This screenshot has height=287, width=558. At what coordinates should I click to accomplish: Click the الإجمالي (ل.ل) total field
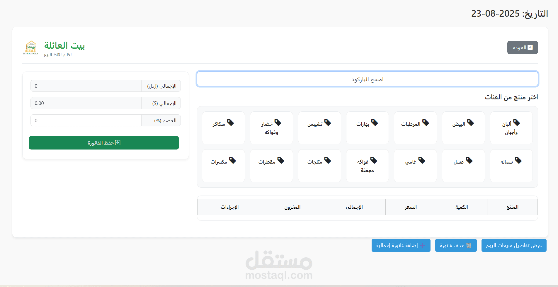pos(86,86)
